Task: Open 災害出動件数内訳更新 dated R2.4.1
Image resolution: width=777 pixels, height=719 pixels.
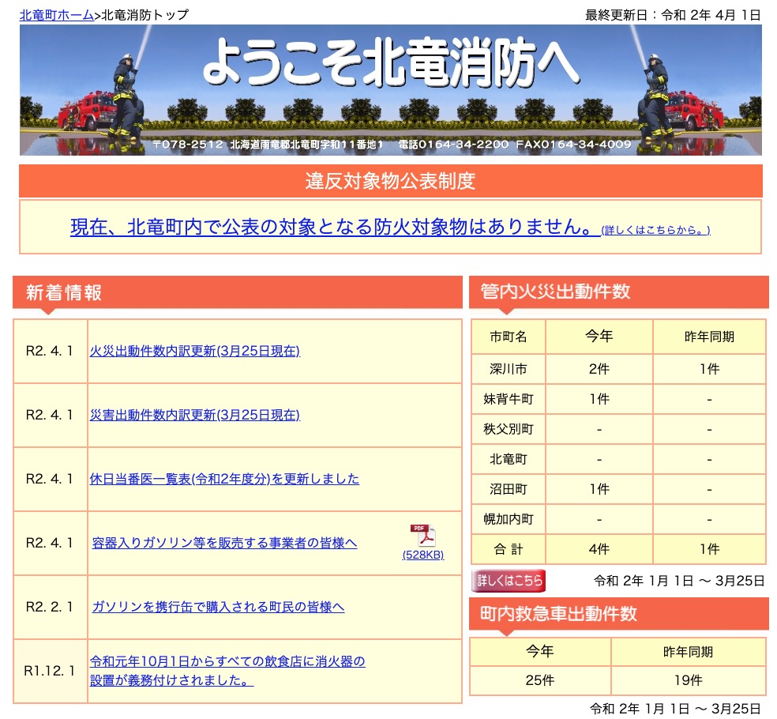Action: (193, 415)
